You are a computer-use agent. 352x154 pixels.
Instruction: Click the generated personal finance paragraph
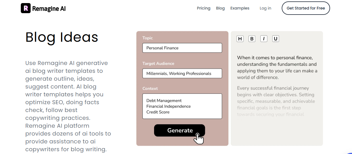(x=277, y=67)
